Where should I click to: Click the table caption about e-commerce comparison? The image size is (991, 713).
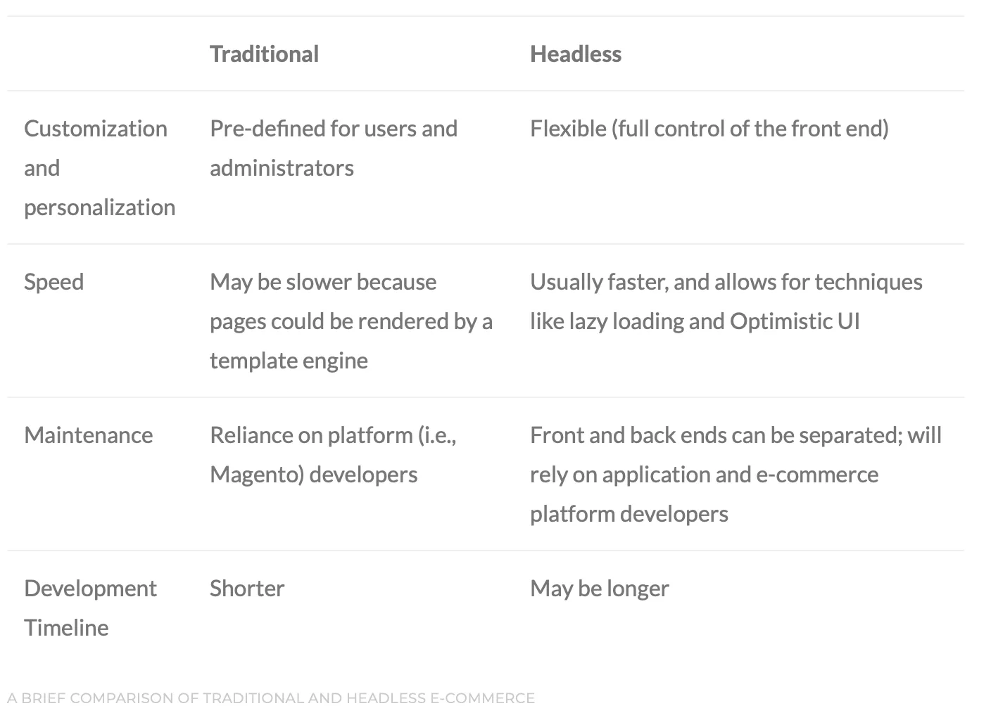271,698
